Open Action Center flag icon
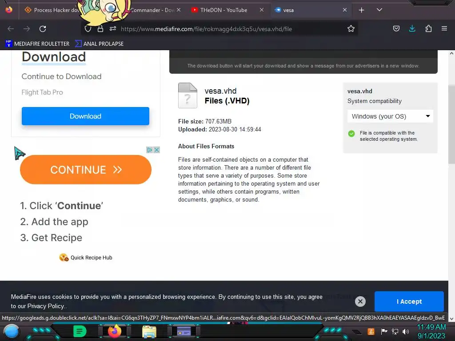The height and width of the screenshot is (341, 455). tap(384, 331)
